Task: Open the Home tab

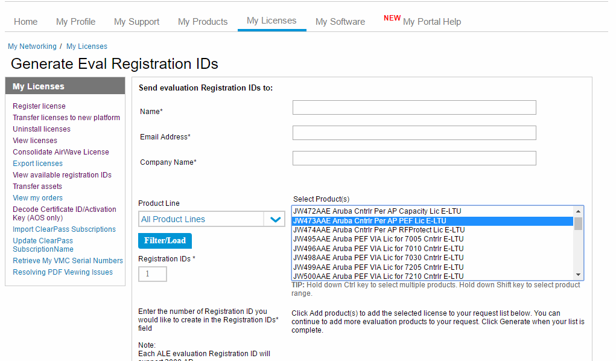Action: [25, 22]
